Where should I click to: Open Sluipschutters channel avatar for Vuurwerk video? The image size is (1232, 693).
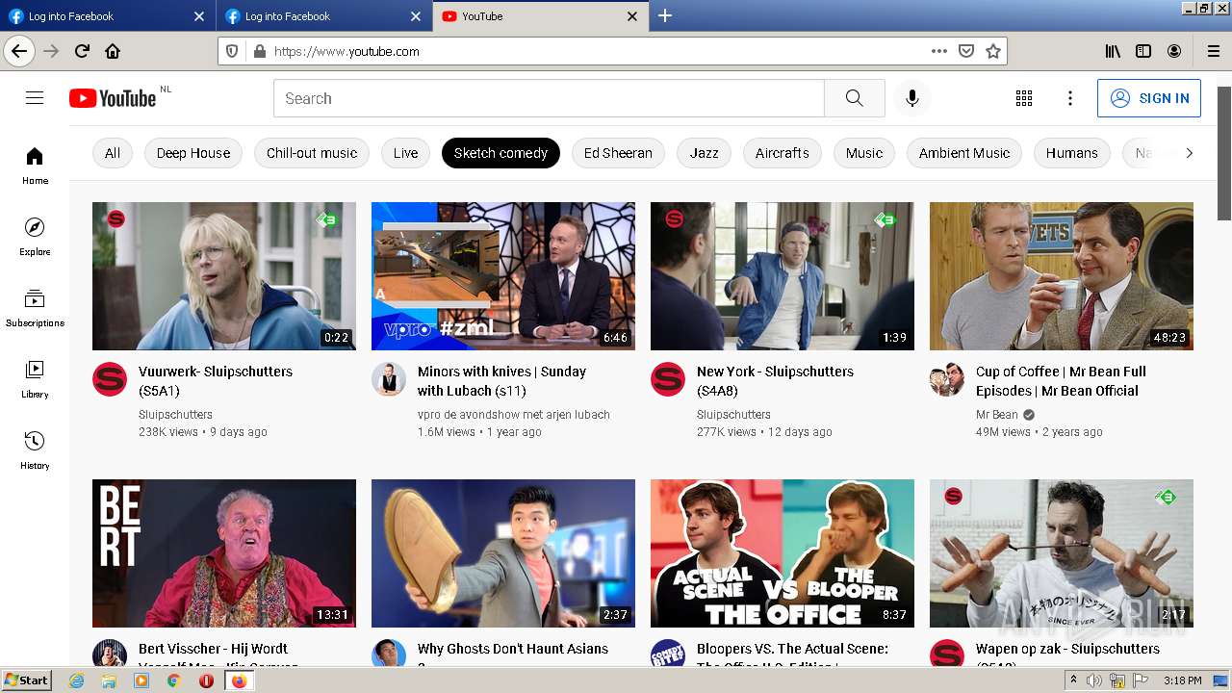(x=110, y=379)
